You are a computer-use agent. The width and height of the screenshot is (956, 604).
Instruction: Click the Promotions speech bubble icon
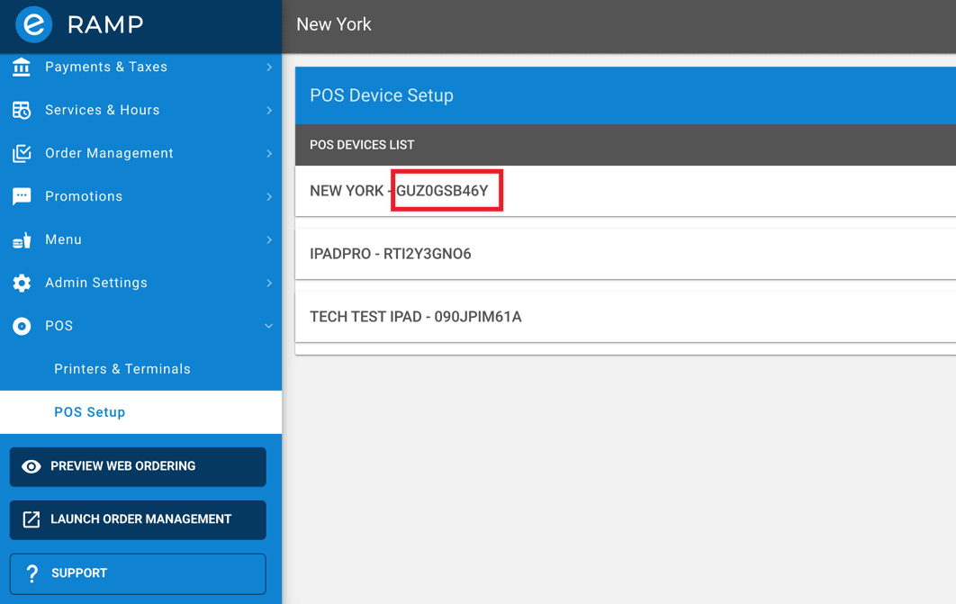(x=22, y=196)
